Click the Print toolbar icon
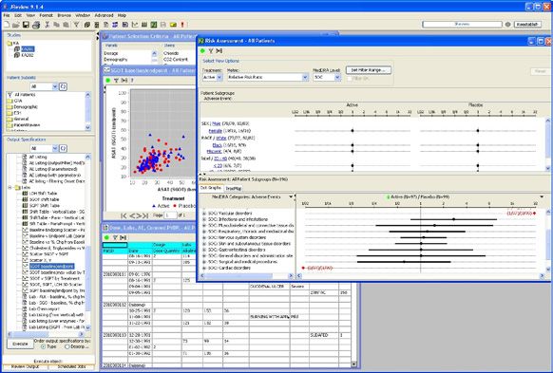This screenshot has width=553, height=373. click(36, 25)
